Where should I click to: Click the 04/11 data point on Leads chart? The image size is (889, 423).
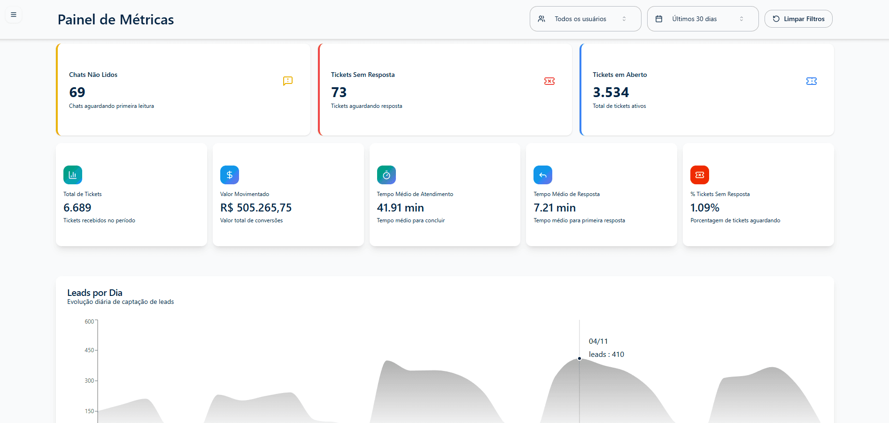tap(579, 358)
